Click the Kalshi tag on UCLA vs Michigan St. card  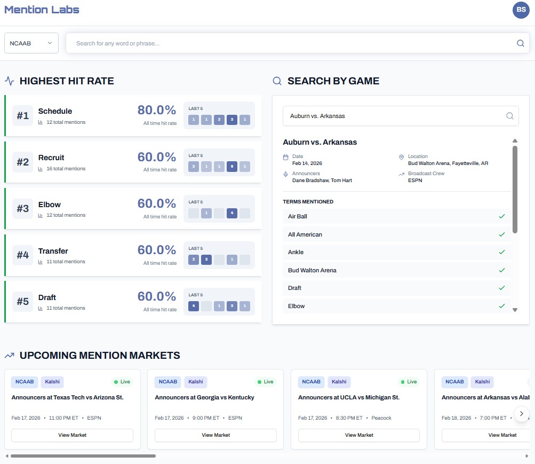point(339,382)
